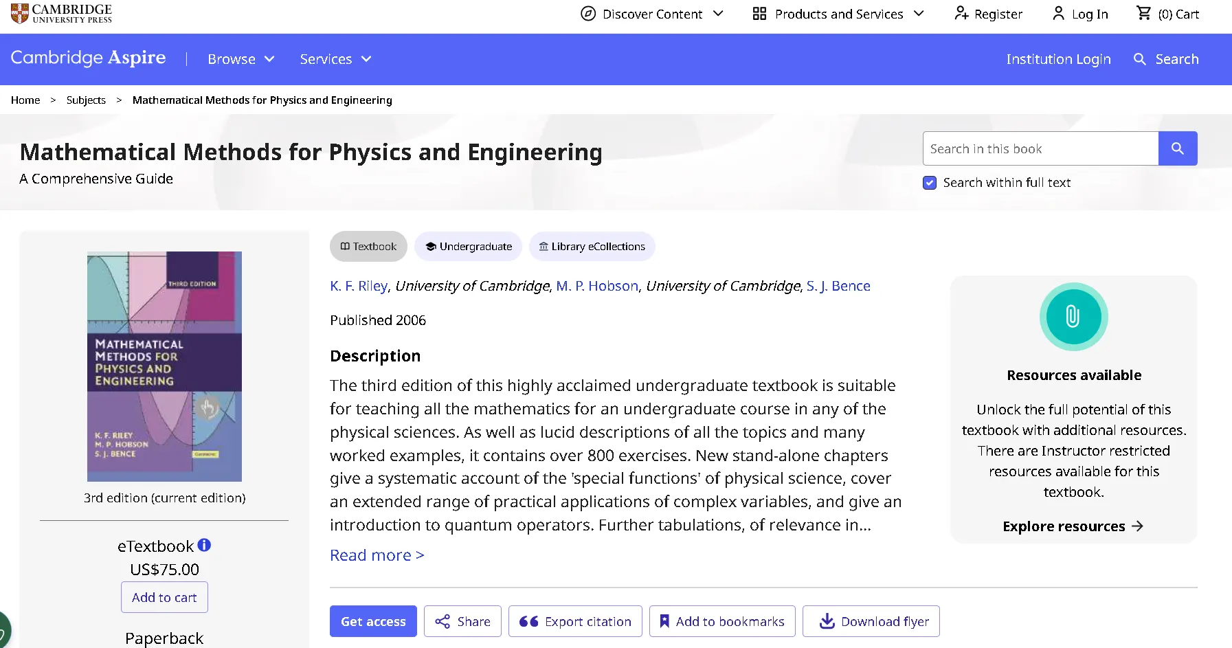Click the Search icon in navigation bar

pyautogui.click(x=1140, y=59)
